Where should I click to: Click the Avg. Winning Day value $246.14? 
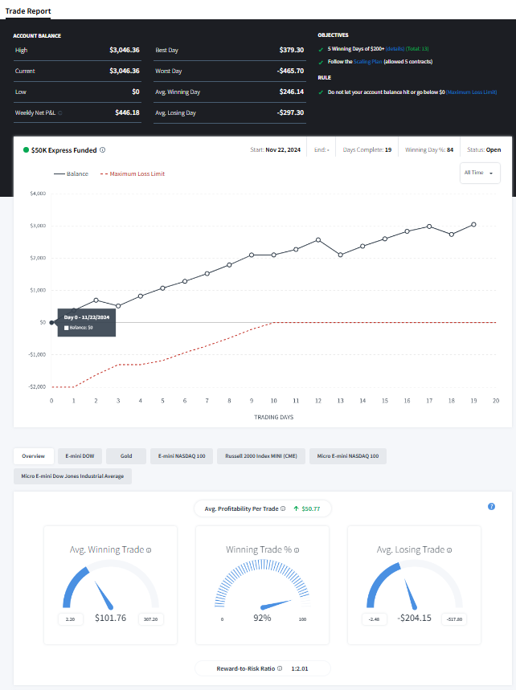pyautogui.click(x=292, y=92)
